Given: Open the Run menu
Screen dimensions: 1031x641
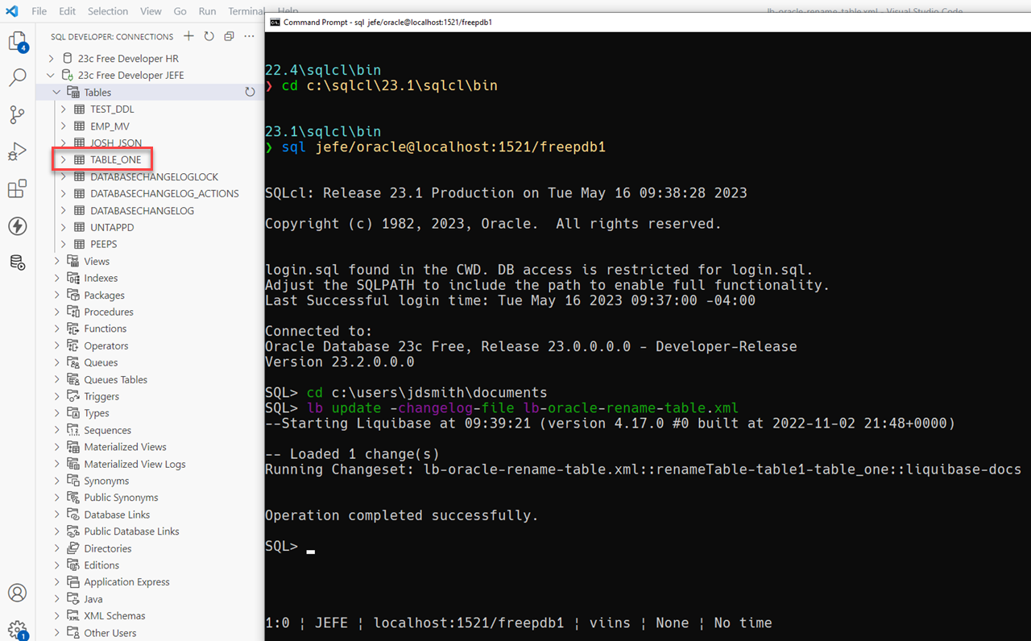Looking at the screenshot, I should (x=207, y=11).
